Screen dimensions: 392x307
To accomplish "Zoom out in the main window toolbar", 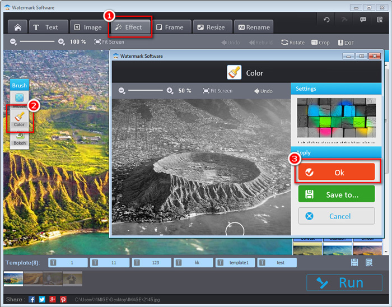I will tap(13, 42).
